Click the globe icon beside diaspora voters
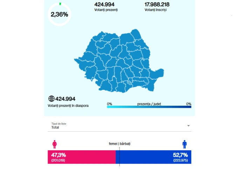The width and height of the screenshot is (234, 170). click(x=51, y=99)
